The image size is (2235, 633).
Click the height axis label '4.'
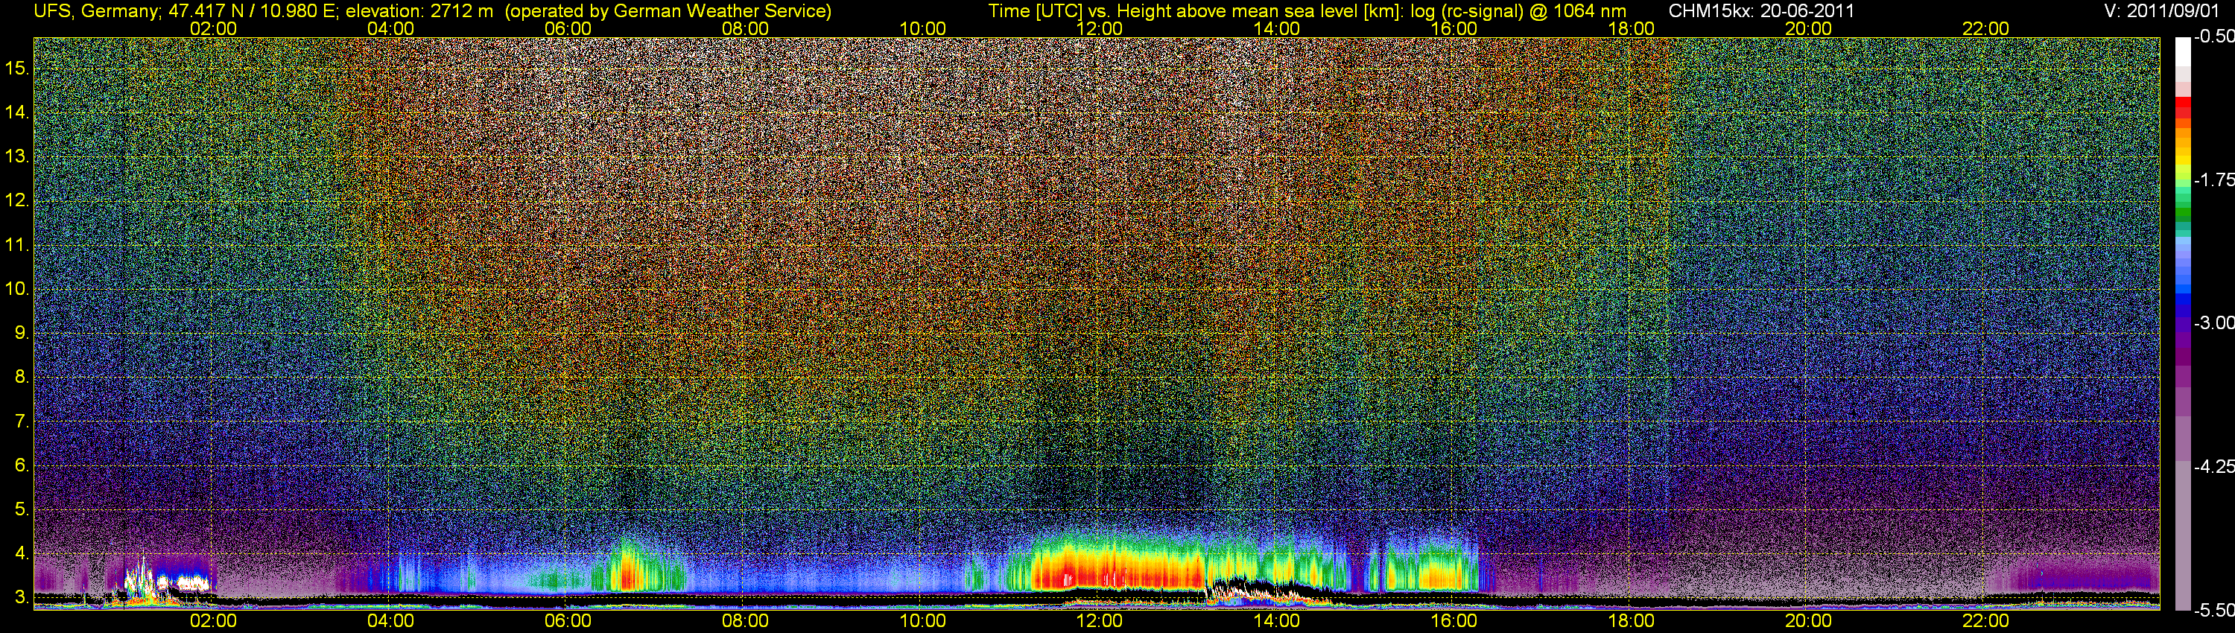click(x=22, y=553)
